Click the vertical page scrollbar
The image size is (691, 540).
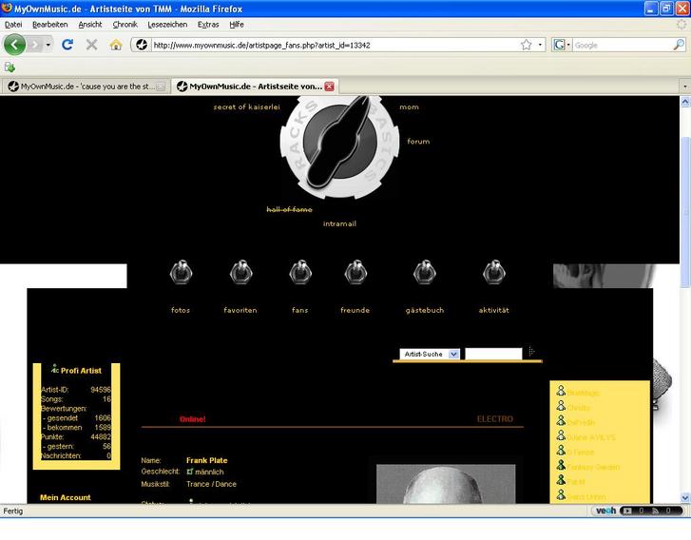pyautogui.click(x=685, y=285)
